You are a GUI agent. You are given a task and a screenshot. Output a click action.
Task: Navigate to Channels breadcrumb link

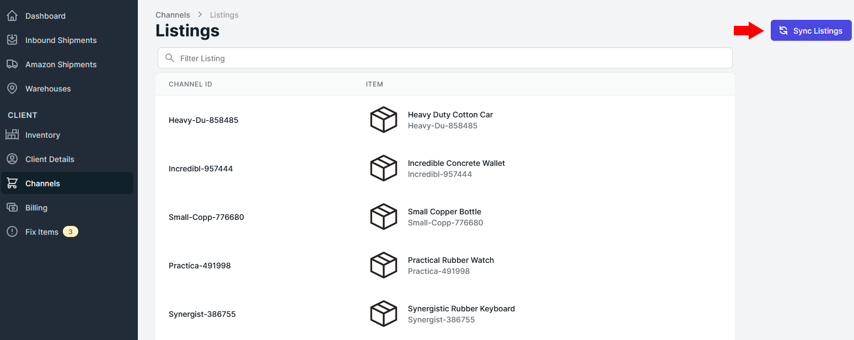coord(173,15)
